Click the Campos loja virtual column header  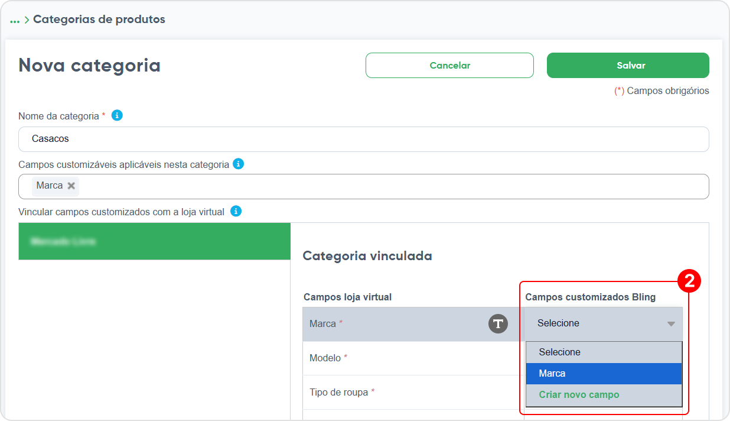pos(348,297)
